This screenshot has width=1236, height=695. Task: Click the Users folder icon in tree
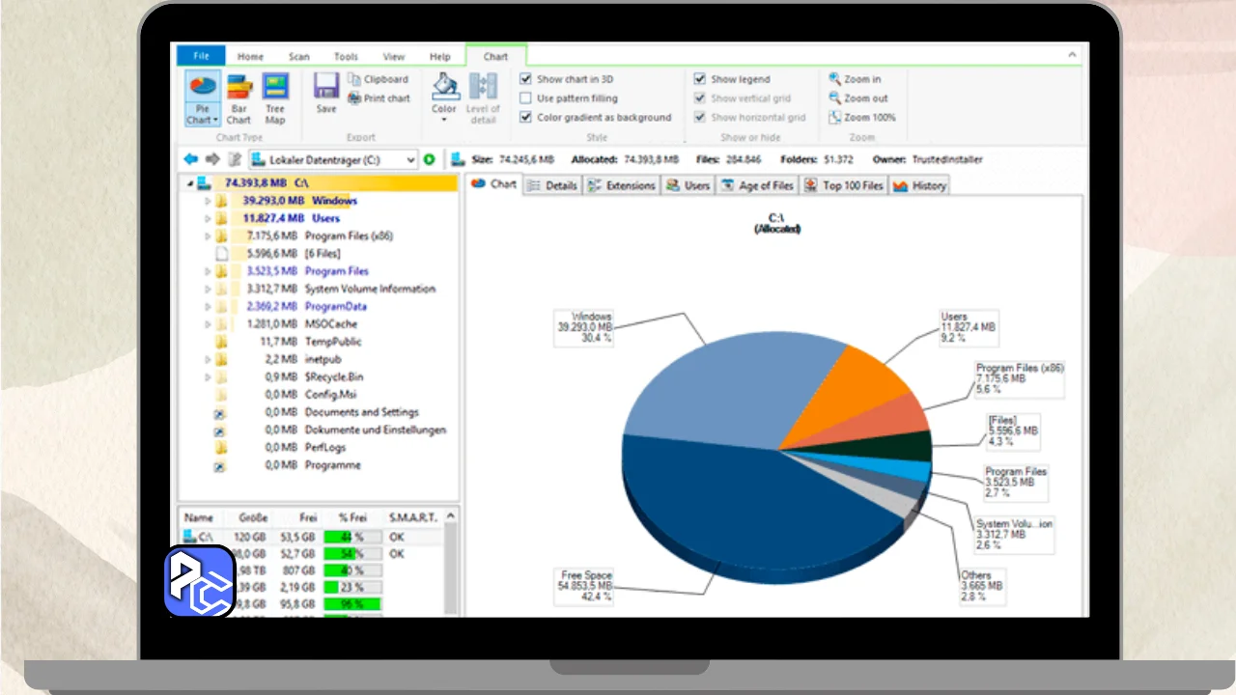221,218
